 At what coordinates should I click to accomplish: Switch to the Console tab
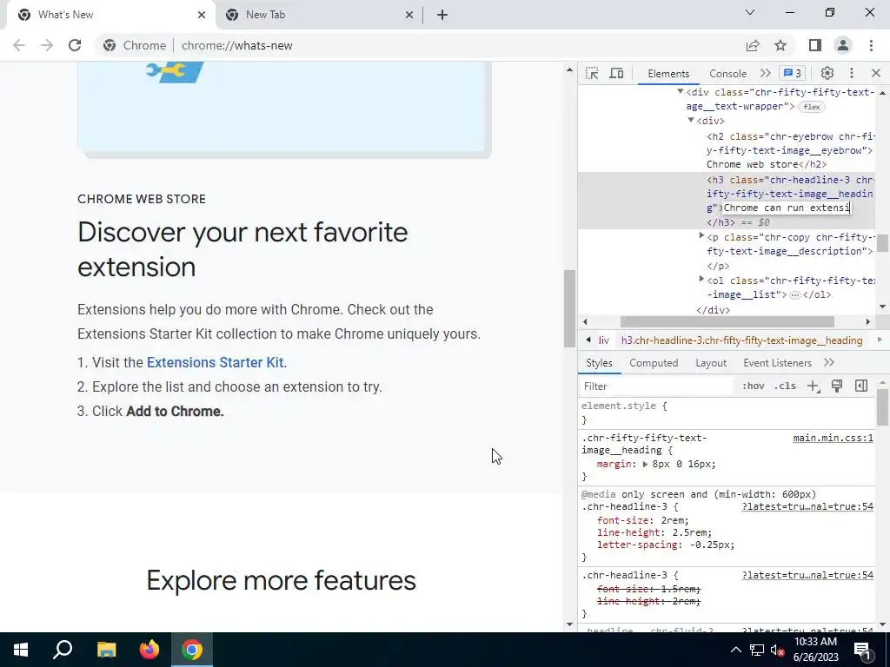click(x=727, y=74)
